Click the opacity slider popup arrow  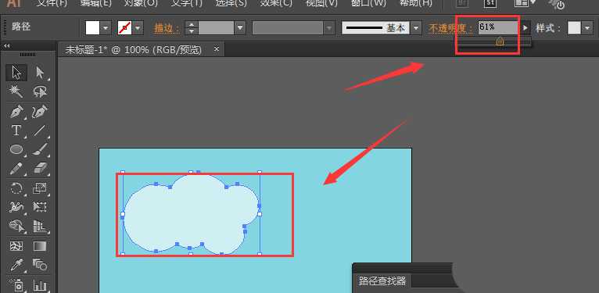tap(525, 27)
